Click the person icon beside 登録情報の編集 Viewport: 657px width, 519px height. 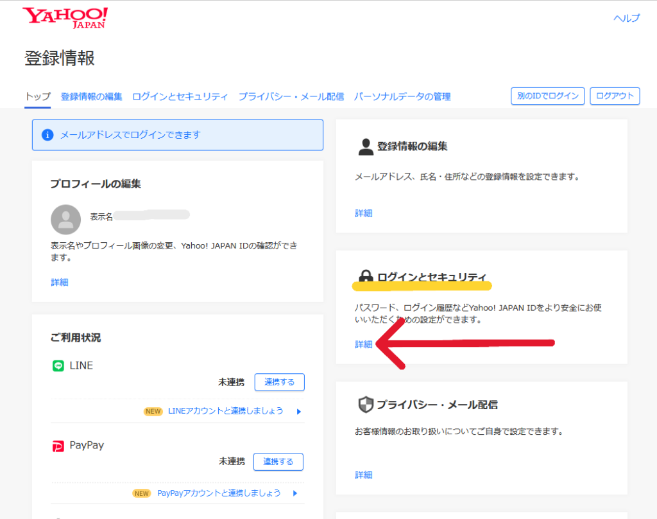[365, 146]
